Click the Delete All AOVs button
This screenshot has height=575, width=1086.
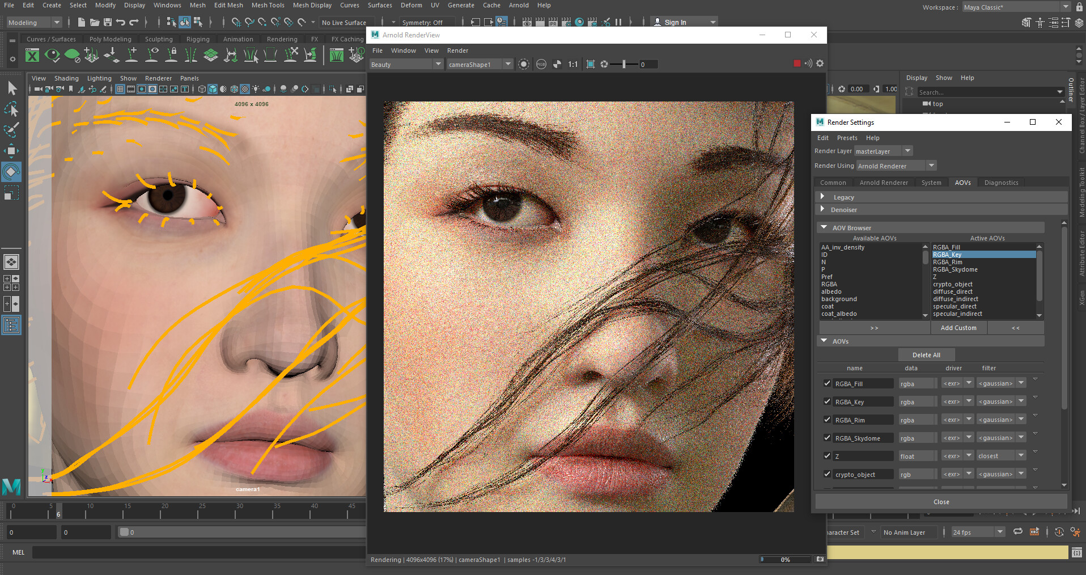click(x=926, y=355)
